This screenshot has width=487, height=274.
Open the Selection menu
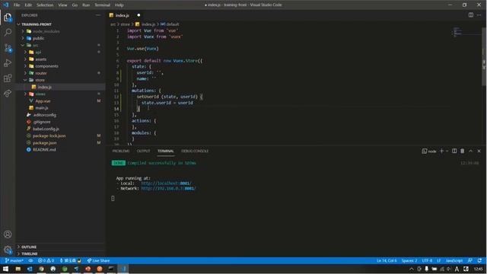(x=45, y=5)
